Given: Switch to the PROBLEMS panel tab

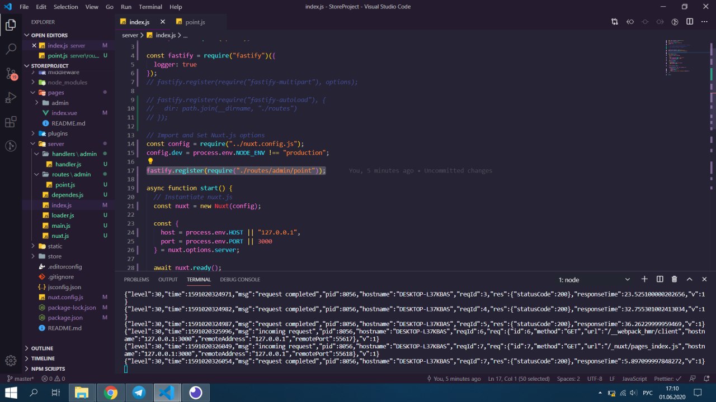Looking at the screenshot, I should (136, 280).
